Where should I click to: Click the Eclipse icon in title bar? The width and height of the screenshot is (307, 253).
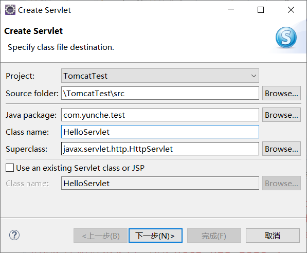point(10,10)
